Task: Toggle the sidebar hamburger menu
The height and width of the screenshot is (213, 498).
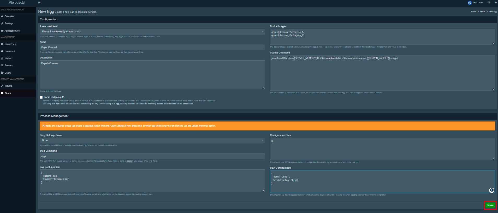Action: [x=39, y=3]
